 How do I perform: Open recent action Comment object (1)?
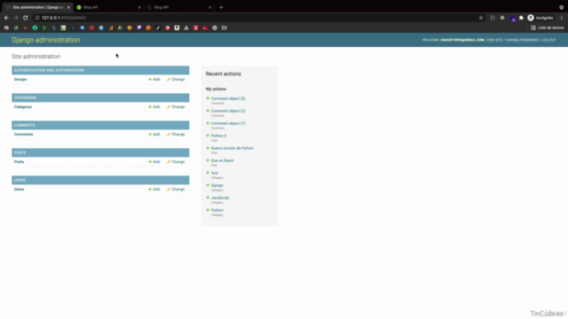[228, 123]
